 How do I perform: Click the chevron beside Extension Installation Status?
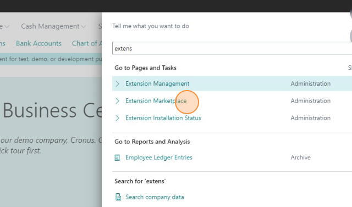(117, 118)
